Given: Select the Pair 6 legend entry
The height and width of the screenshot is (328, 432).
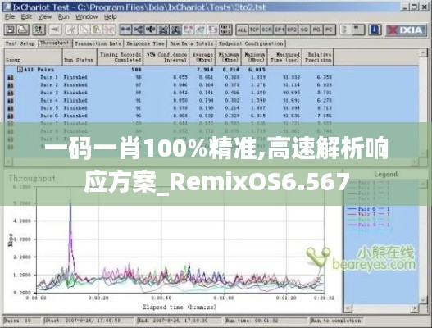Looking at the screenshot, I should (x=368, y=209).
